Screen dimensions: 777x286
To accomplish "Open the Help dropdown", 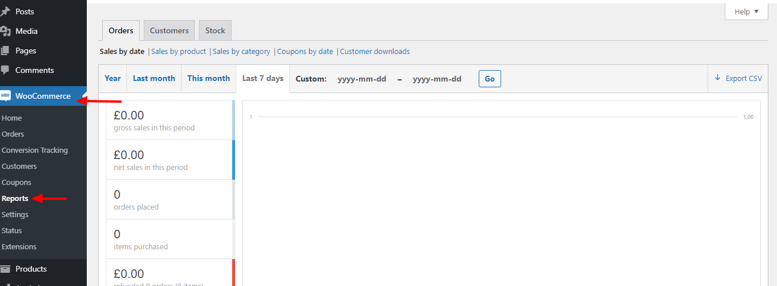I will [x=747, y=11].
